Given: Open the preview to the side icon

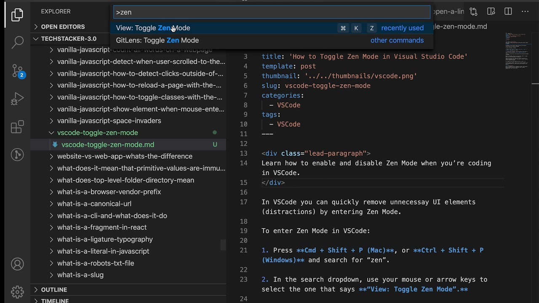Looking at the screenshot, I should point(491,12).
